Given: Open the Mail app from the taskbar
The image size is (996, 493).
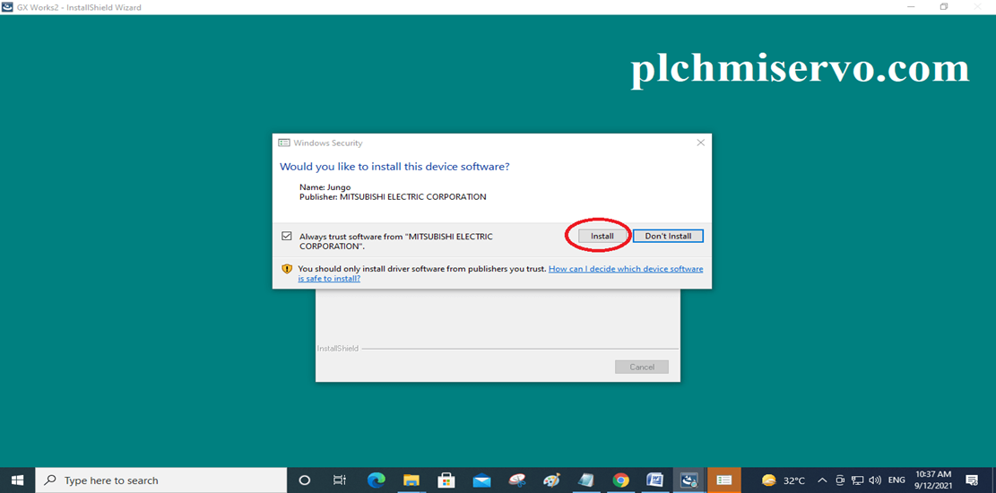Looking at the screenshot, I should (481, 480).
